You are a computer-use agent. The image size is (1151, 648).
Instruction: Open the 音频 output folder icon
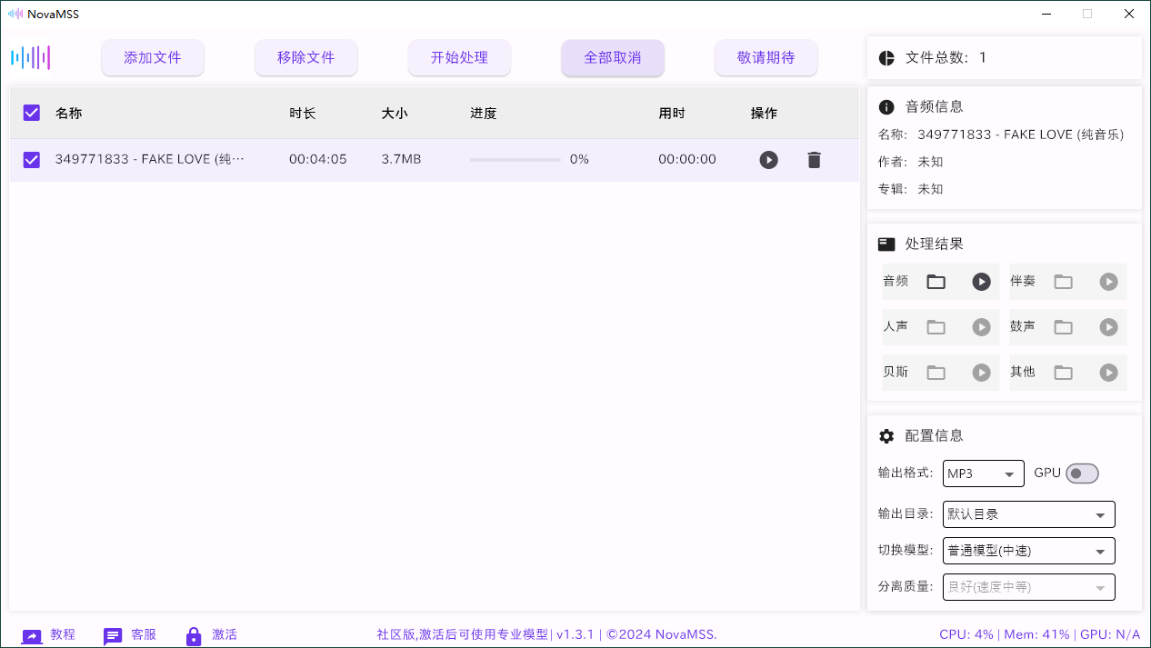(x=936, y=282)
